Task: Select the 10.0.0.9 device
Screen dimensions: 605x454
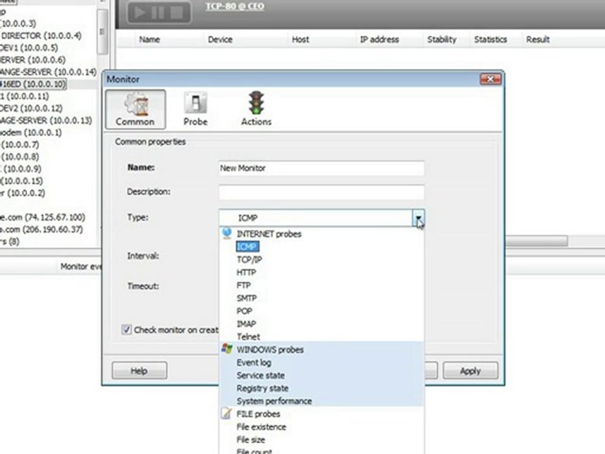Action: point(21,169)
